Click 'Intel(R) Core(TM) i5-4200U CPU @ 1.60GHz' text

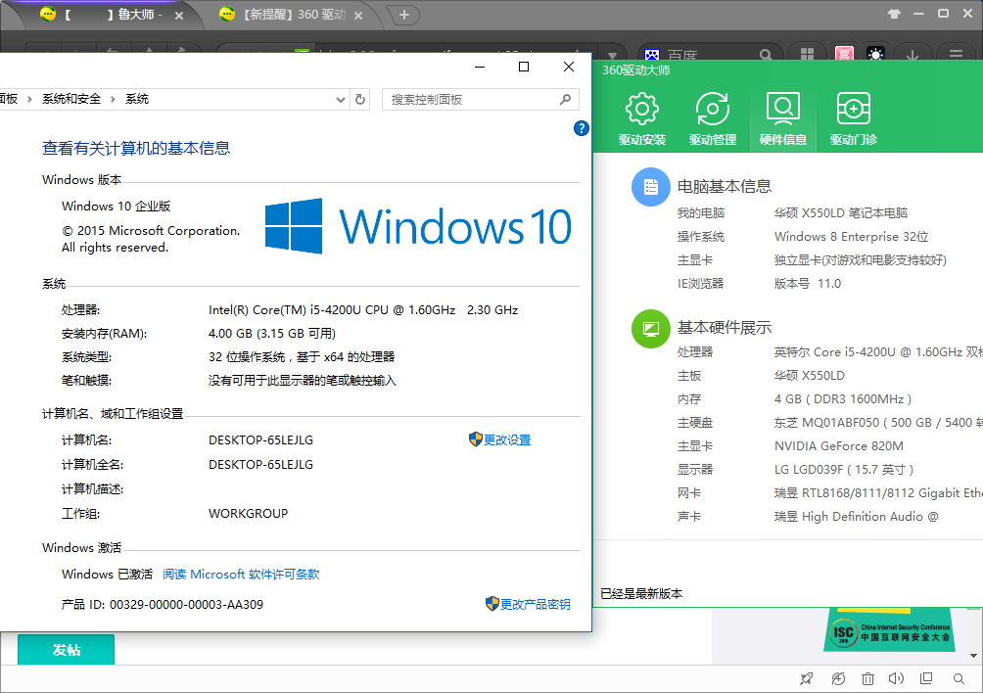coord(332,310)
